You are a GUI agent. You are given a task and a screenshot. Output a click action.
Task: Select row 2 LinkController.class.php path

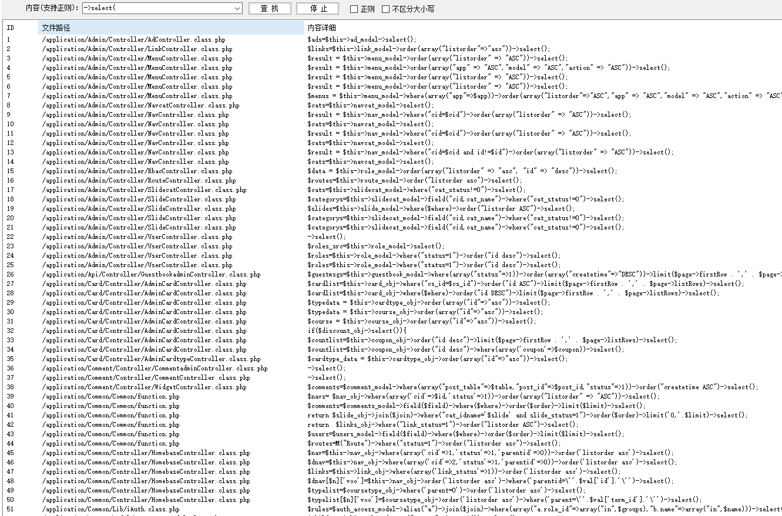point(137,49)
